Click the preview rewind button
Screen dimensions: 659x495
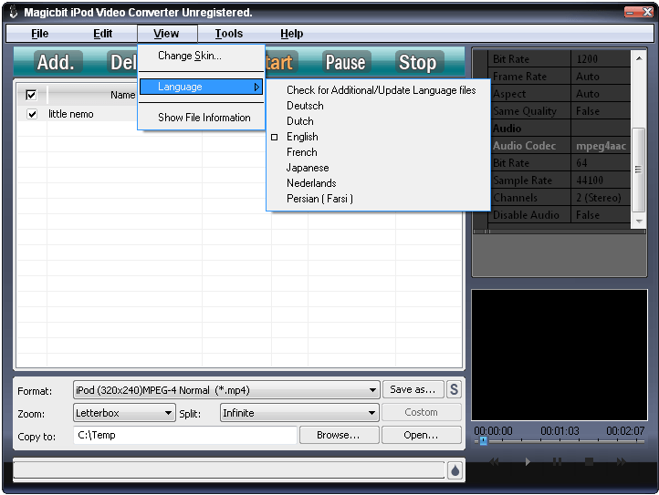point(495,462)
